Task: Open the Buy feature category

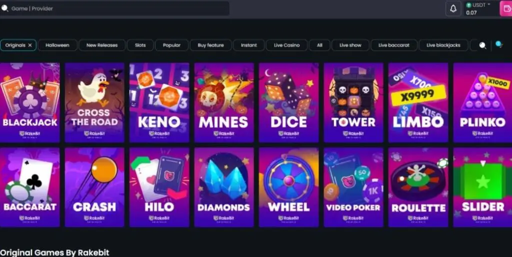Action: click(x=210, y=45)
